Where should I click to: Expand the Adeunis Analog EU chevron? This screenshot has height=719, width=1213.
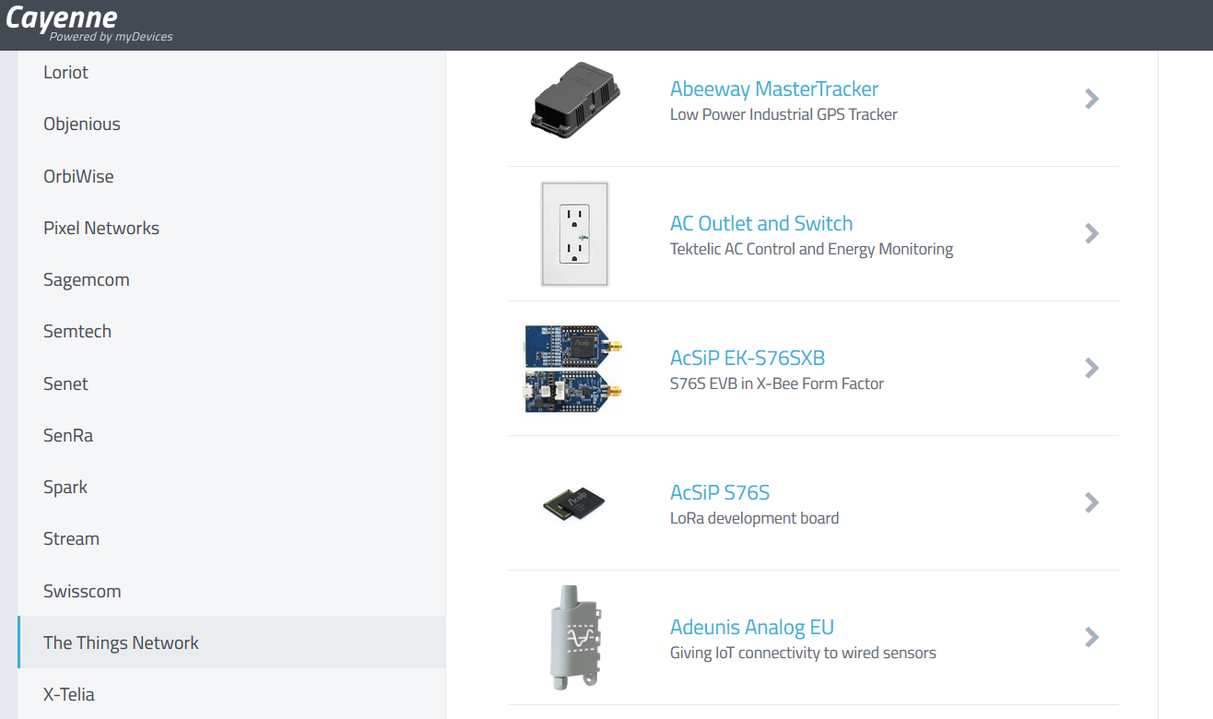pyautogui.click(x=1092, y=637)
